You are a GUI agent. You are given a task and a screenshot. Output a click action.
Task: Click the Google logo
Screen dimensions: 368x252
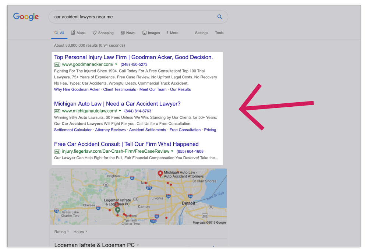coord(26,17)
